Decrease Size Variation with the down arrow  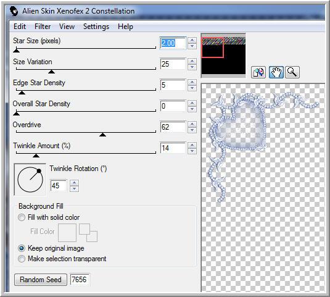pyautogui.click(x=192, y=67)
